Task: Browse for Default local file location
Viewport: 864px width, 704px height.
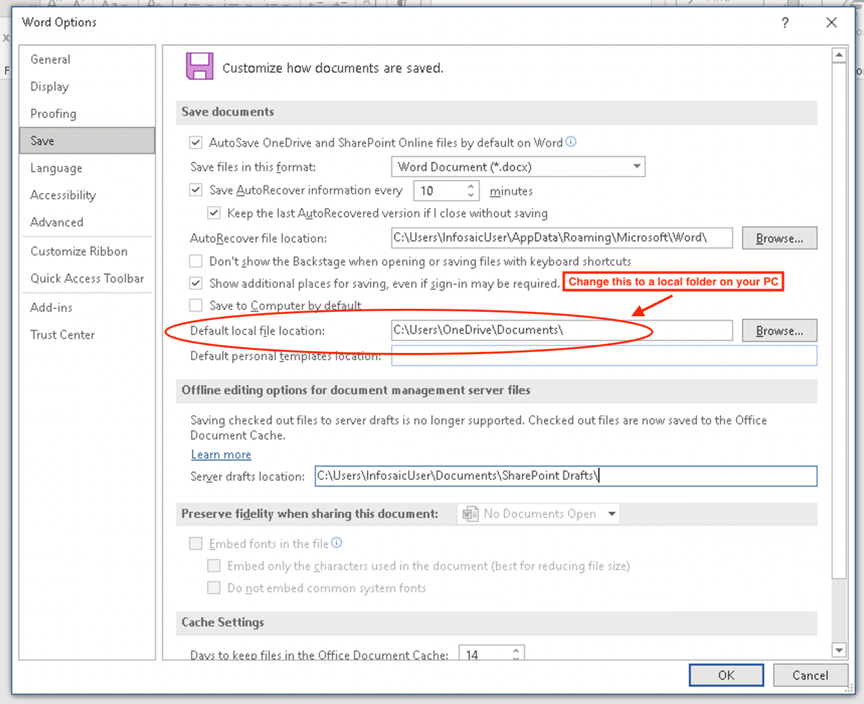Action: pyautogui.click(x=780, y=331)
